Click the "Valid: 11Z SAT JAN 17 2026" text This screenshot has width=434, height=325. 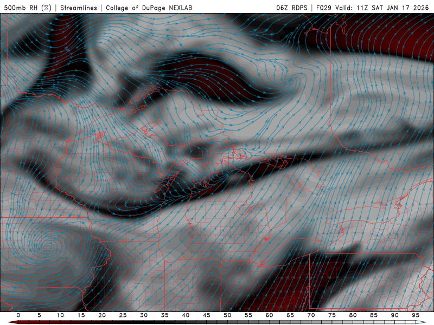pyautogui.click(x=382, y=8)
